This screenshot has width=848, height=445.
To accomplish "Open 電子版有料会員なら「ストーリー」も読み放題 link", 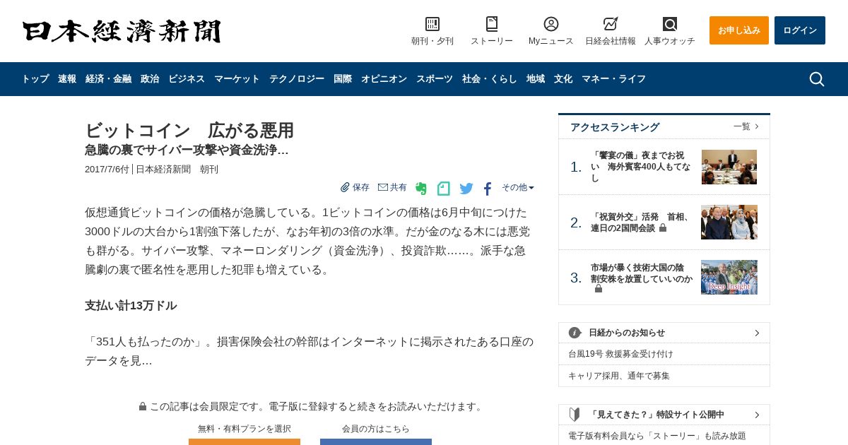I will [657, 436].
